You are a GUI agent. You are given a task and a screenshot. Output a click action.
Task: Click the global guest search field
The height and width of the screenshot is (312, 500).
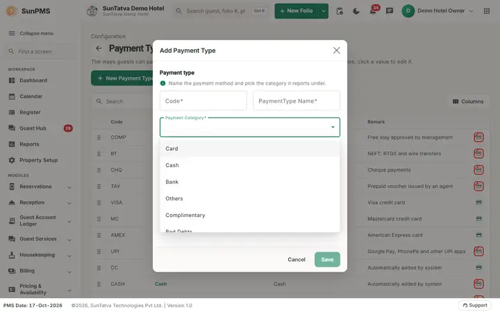tap(221, 11)
